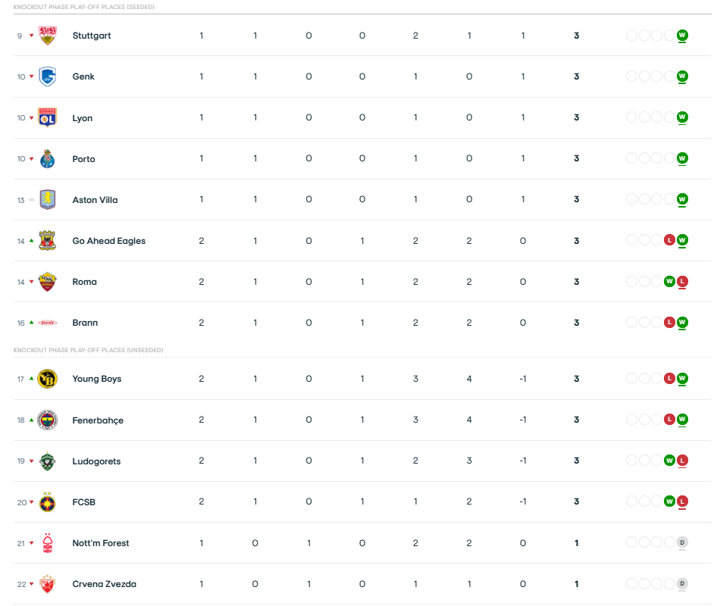
Task: Open the Ludogorets team link
Action: pyautogui.click(x=96, y=461)
